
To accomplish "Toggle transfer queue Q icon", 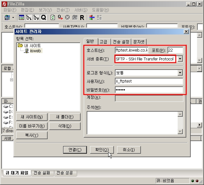I will (43, 17).
